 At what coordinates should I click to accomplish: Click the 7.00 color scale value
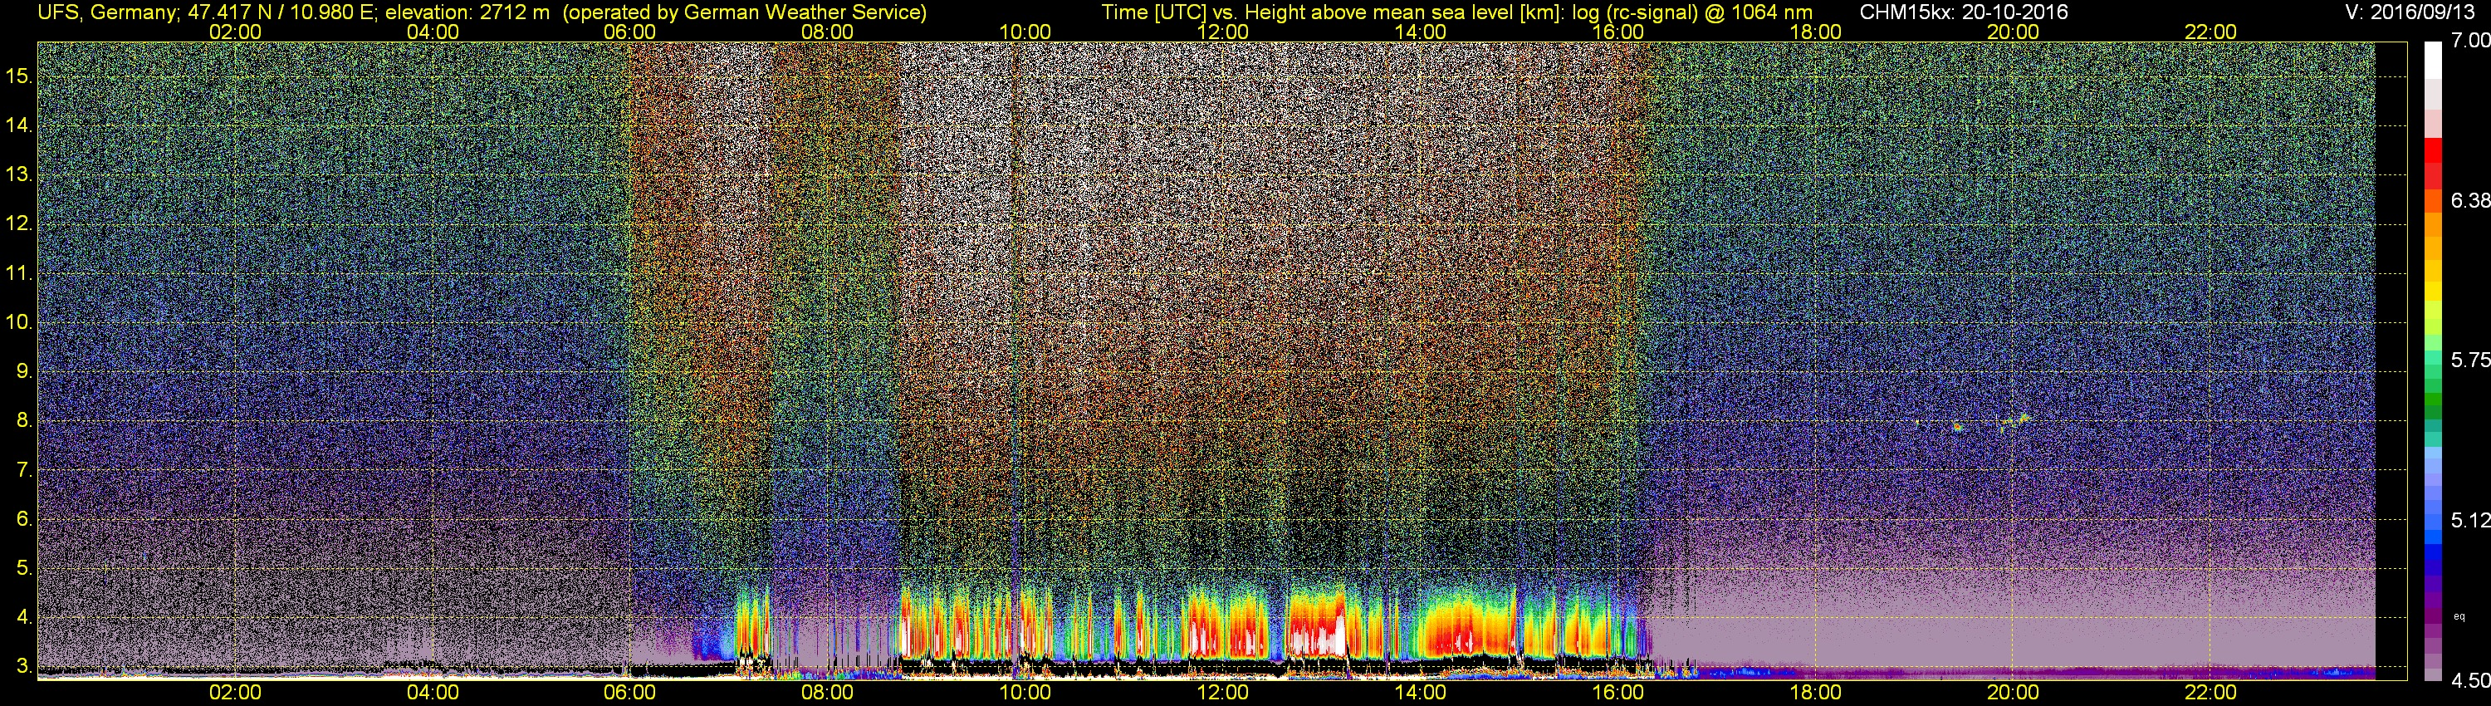2471,41
